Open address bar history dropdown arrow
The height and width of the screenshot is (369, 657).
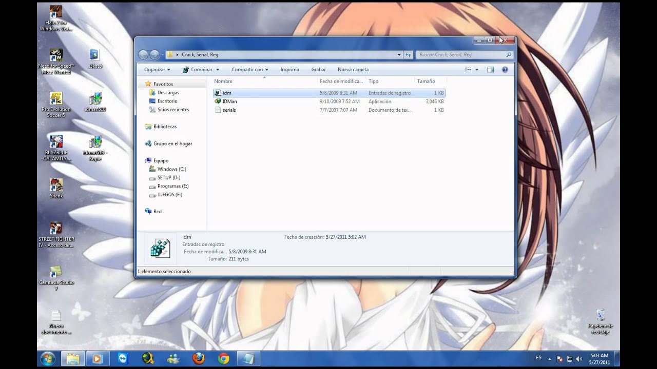point(399,54)
